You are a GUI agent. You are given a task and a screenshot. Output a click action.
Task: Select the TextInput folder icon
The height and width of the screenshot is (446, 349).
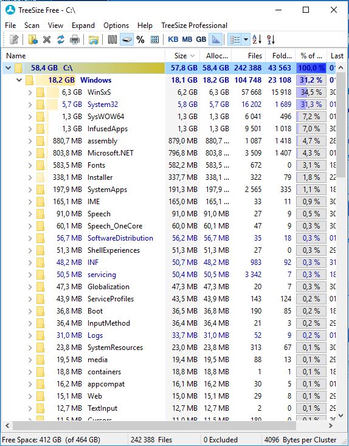pyautogui.click(x=40, y=408)
